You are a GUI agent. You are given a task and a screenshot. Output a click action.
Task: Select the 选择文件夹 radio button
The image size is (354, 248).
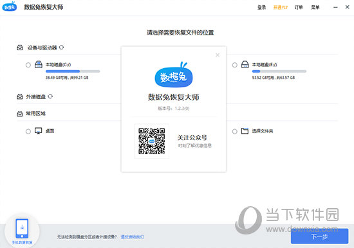[x=235, y=131]
